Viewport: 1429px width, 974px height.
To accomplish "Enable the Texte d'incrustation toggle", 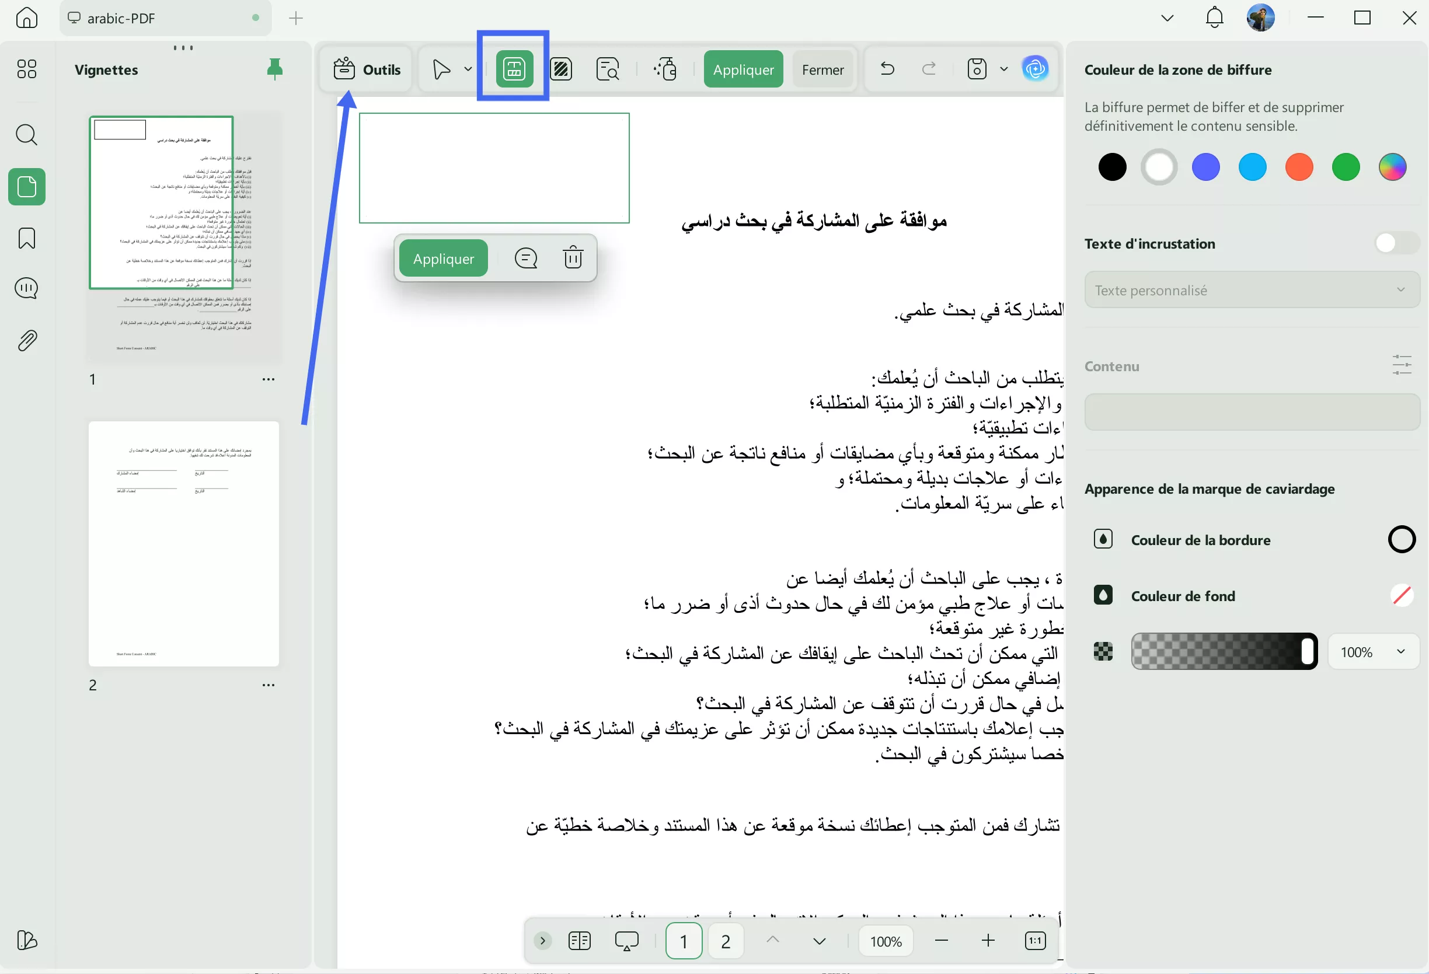I will point(1396,243).
